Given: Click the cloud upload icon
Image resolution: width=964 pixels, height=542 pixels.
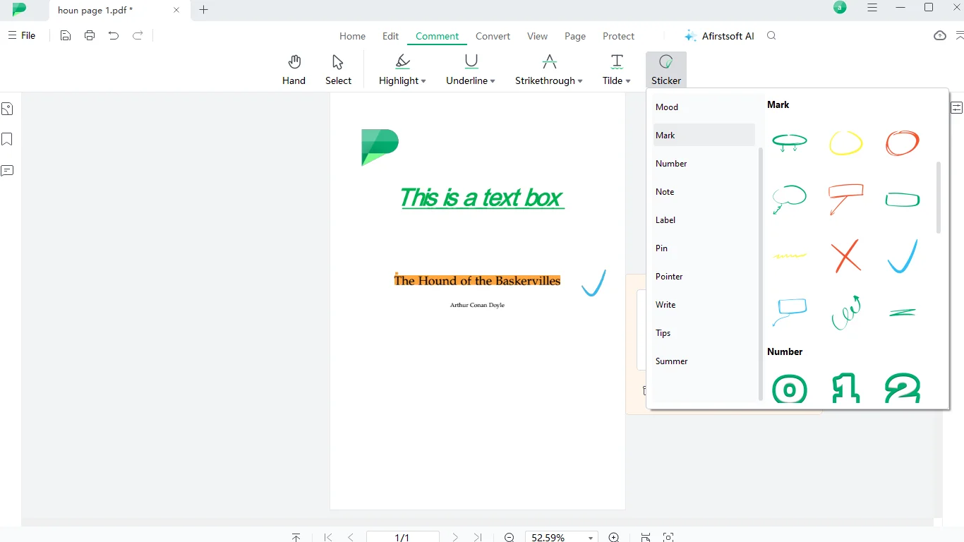Looking at the screenshot, I should tap(940, 35).
